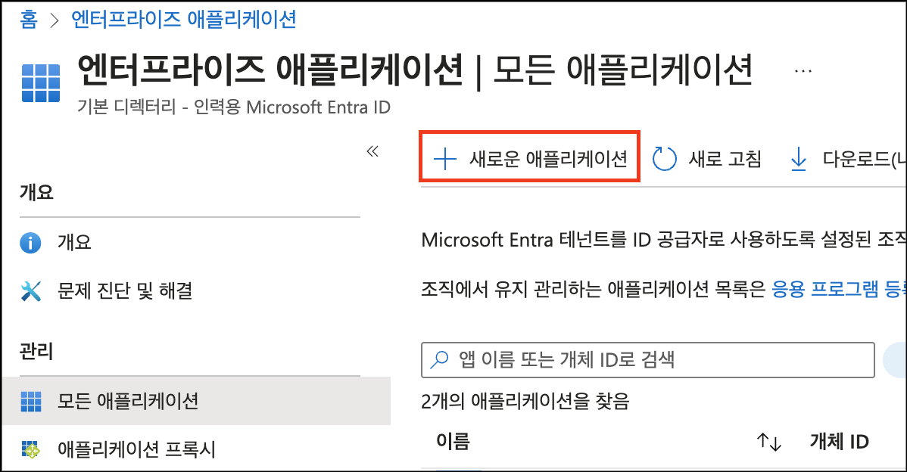
Task: Click the 엔터프라이즈 애플리케이션 grid icon in the header
Action: (x=40, y=82)
